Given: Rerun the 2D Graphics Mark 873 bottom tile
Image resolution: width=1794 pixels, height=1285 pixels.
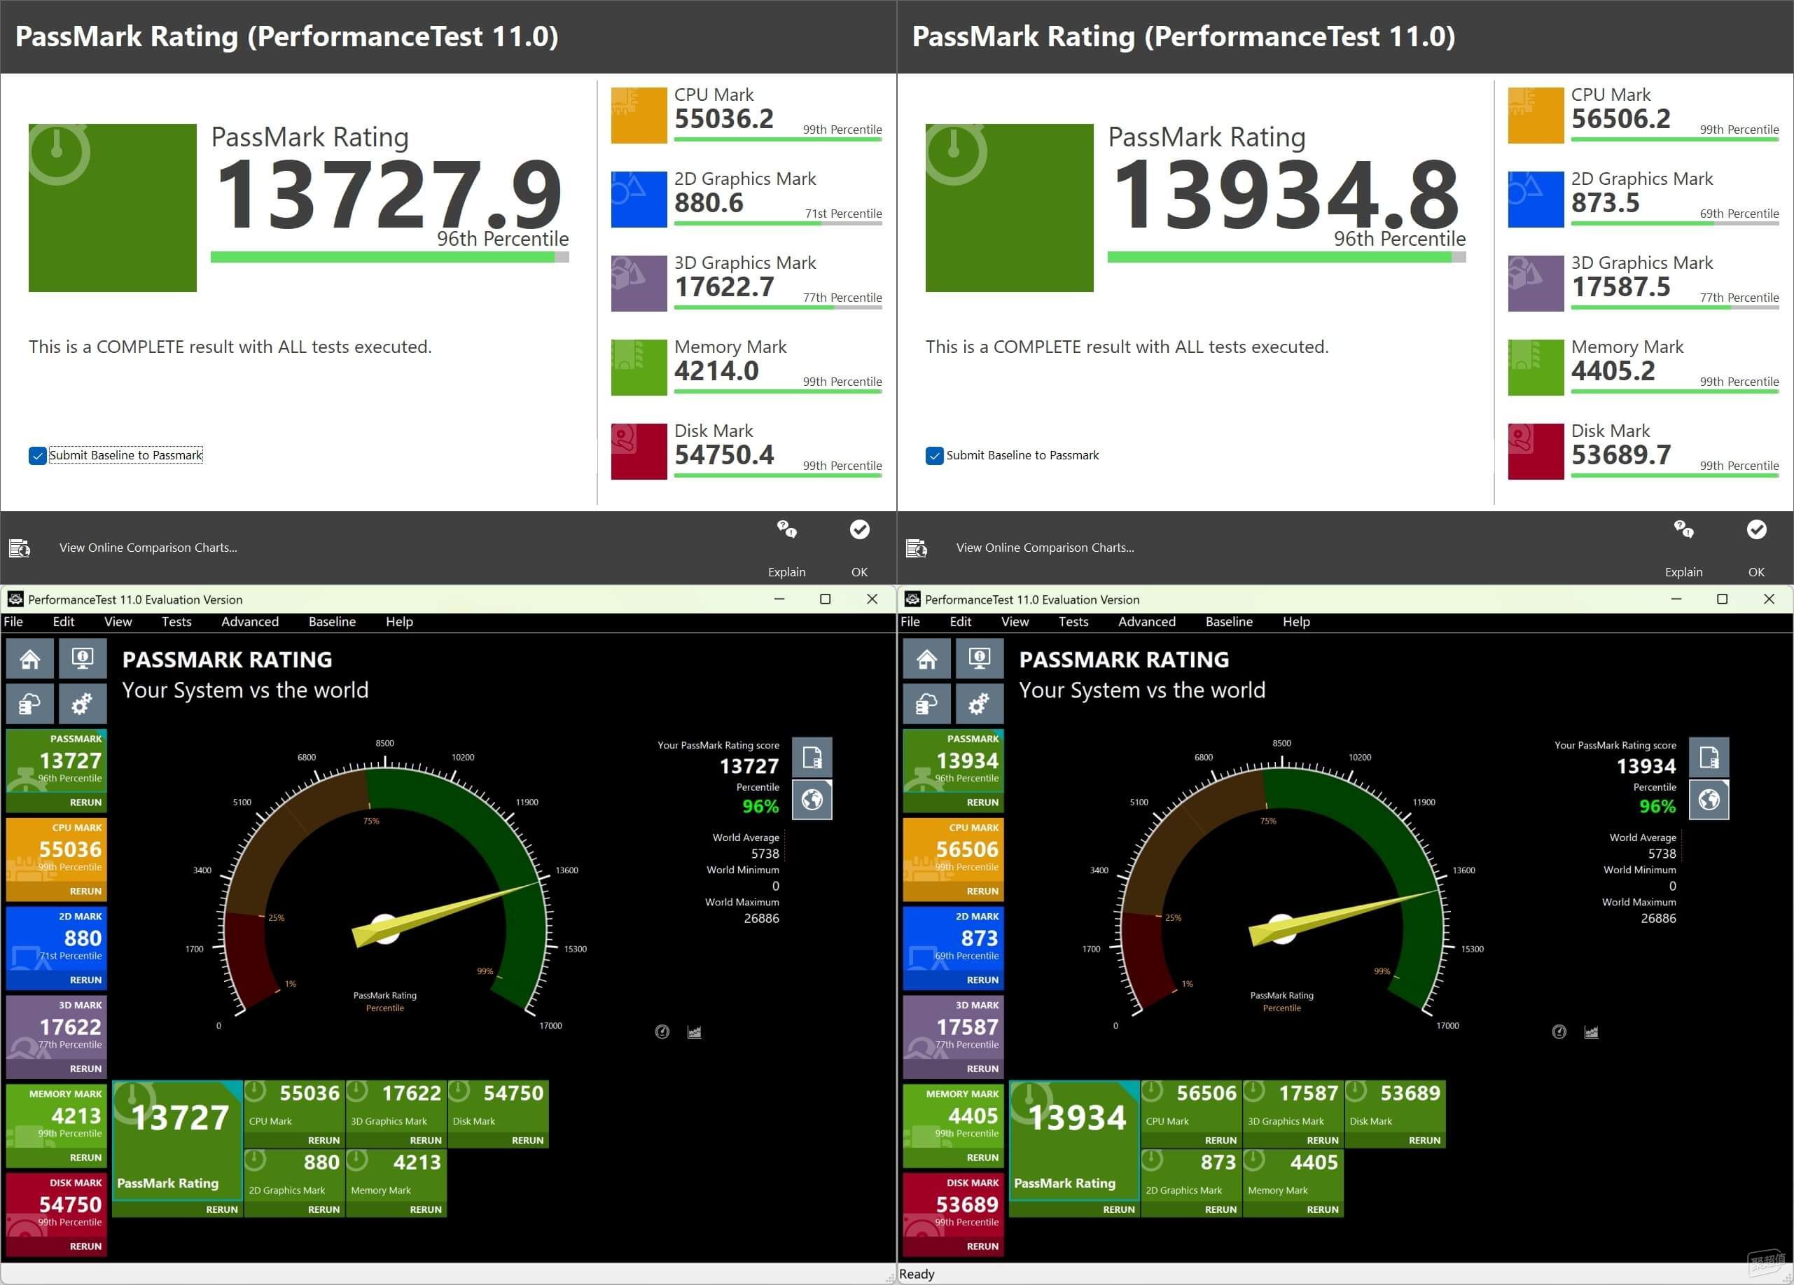Looking at the screenshot, I should (x=1221, y=1209).
